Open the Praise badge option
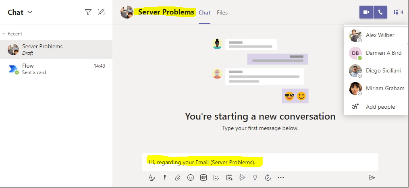 pyautogui.click(x=255, y=178)
